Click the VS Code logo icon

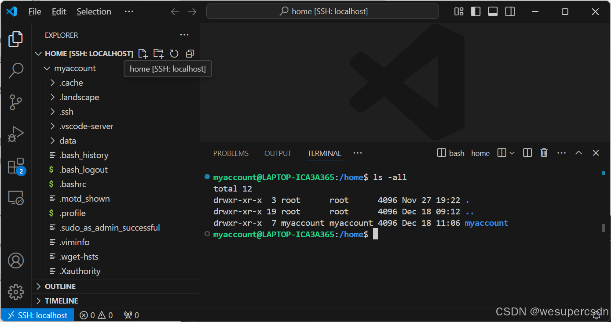click(11, 11)
